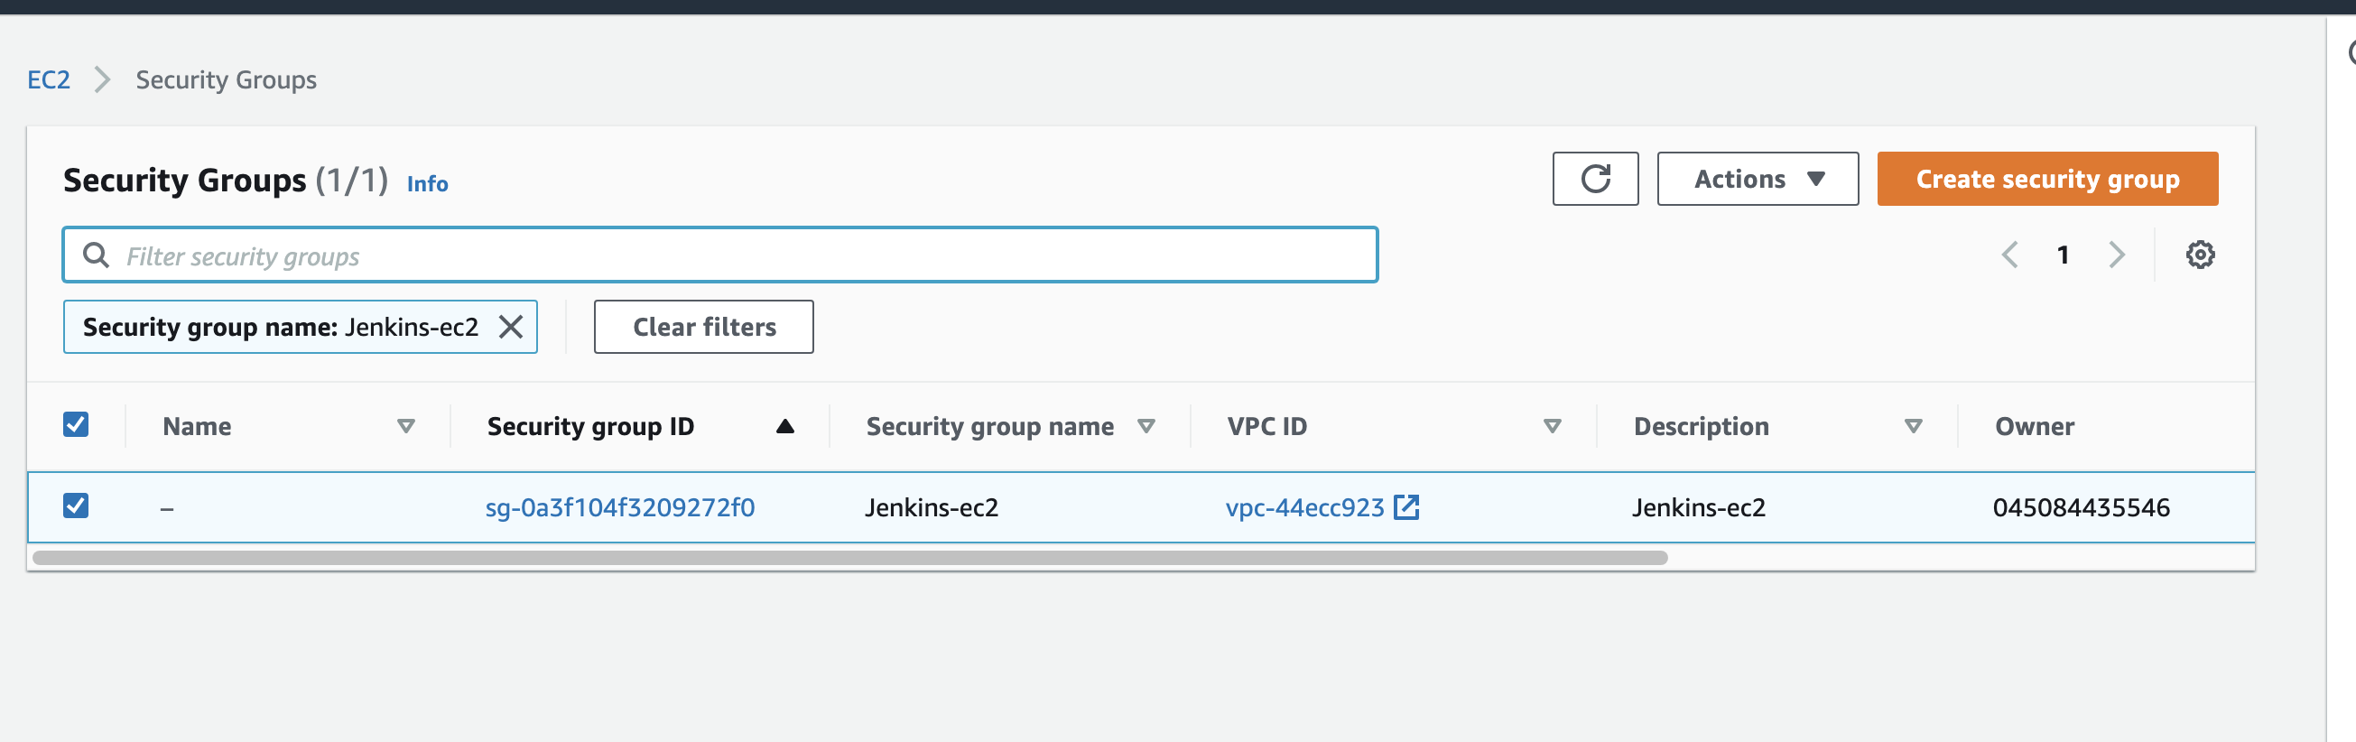This screenshot has height=742, width=2356.
Task: Click the search magnifier icon in filter
Action: coord(96,255)
